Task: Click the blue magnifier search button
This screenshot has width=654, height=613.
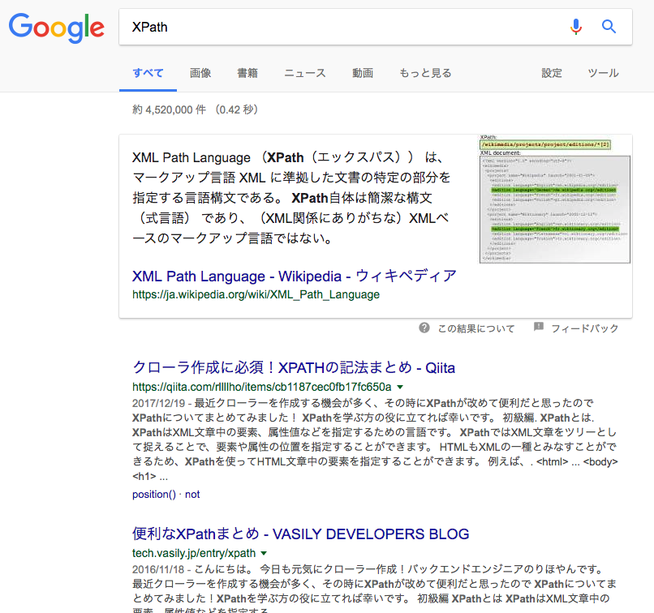Action: tap(609, 27)
